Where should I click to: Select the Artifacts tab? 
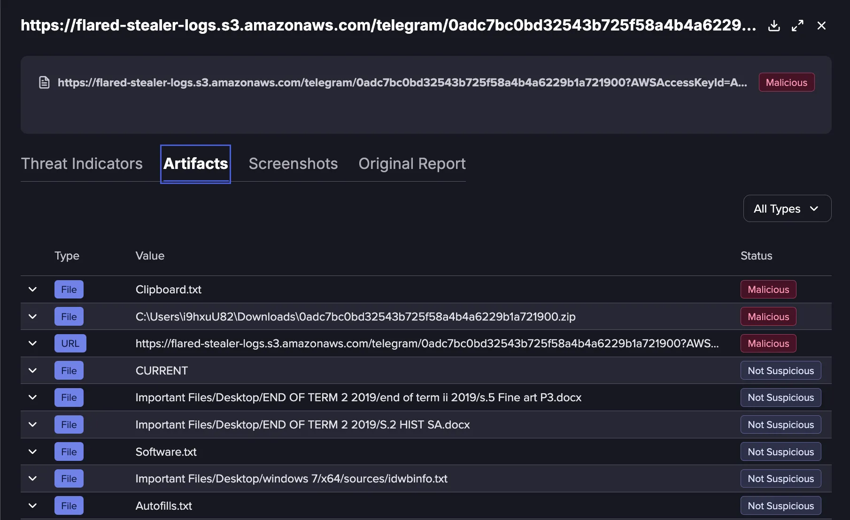(x=195, y=164)
